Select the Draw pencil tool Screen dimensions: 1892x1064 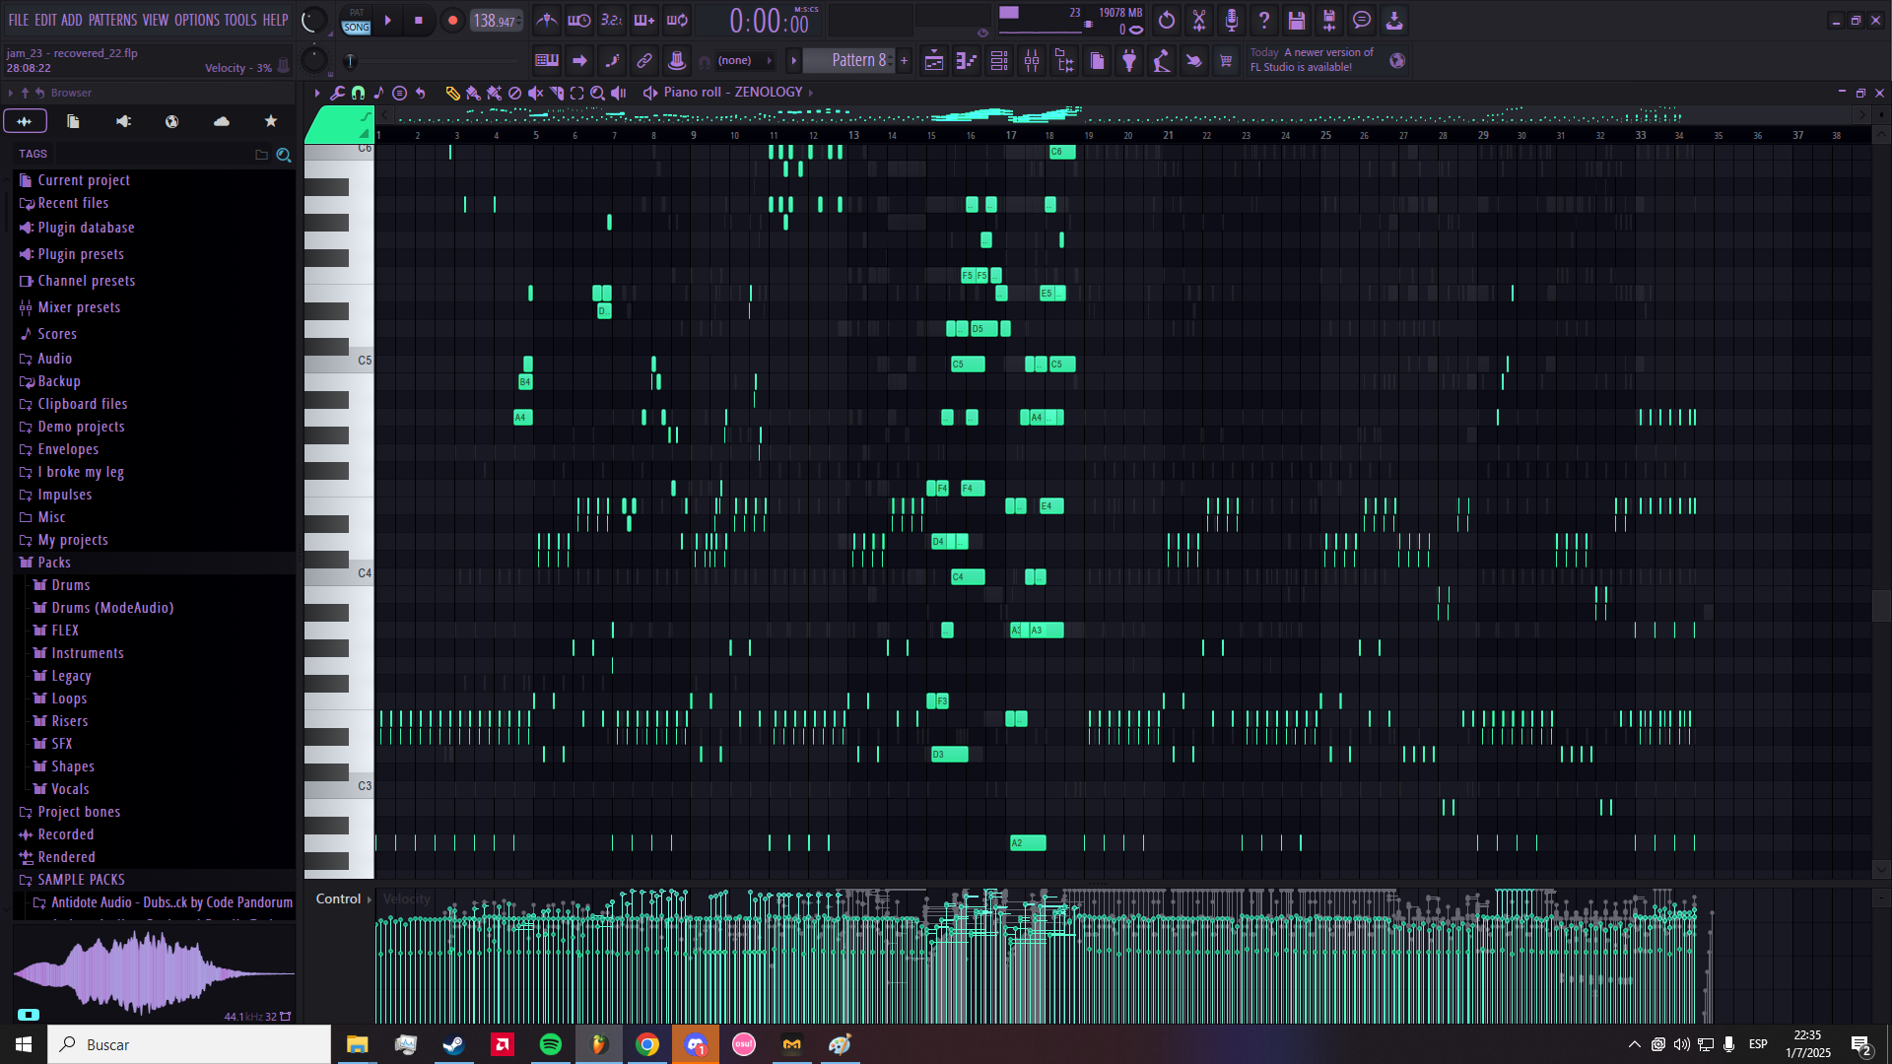452,93
